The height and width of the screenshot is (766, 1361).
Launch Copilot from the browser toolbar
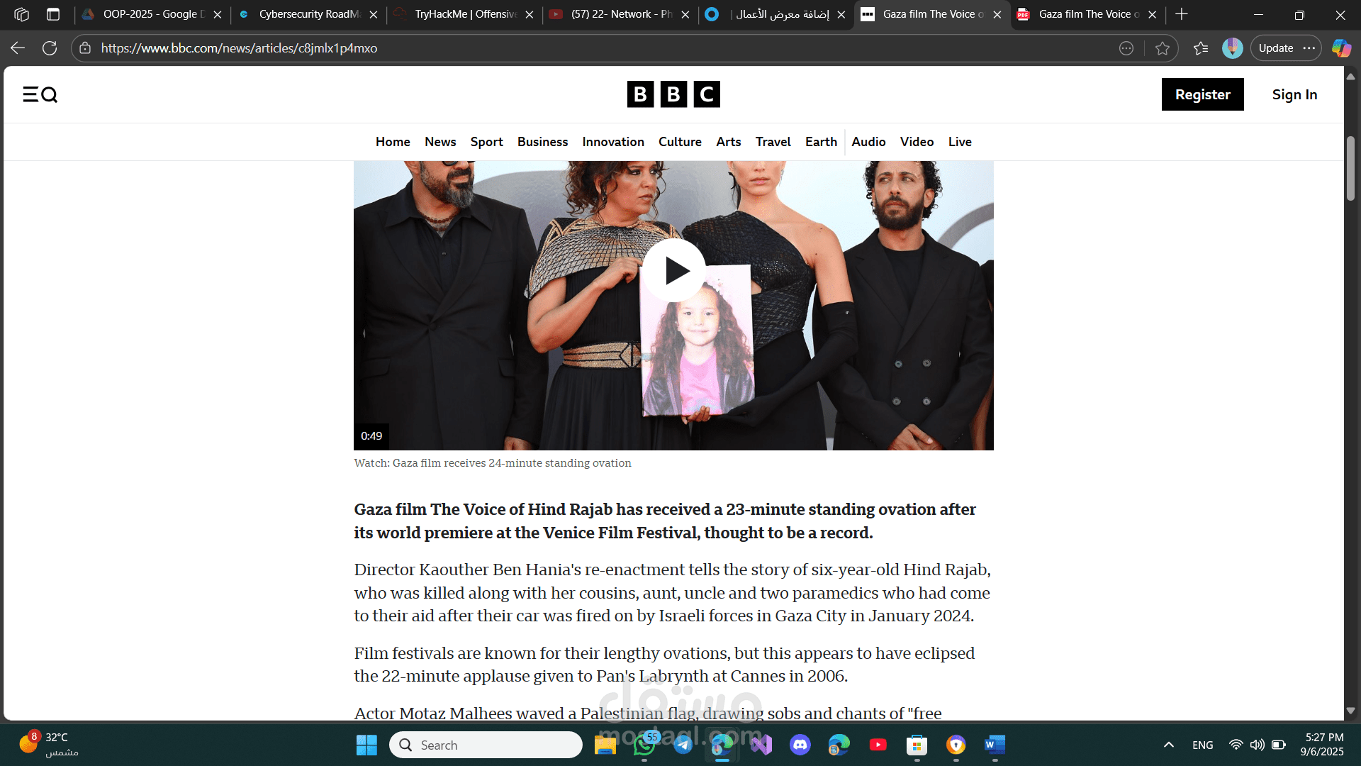pos(1341,48)
